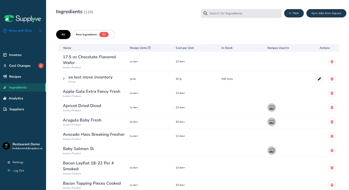This screenshot has height=190, width=349.
Task: Click the Recipe Units help icon
Action: click(x=149, y=48)
